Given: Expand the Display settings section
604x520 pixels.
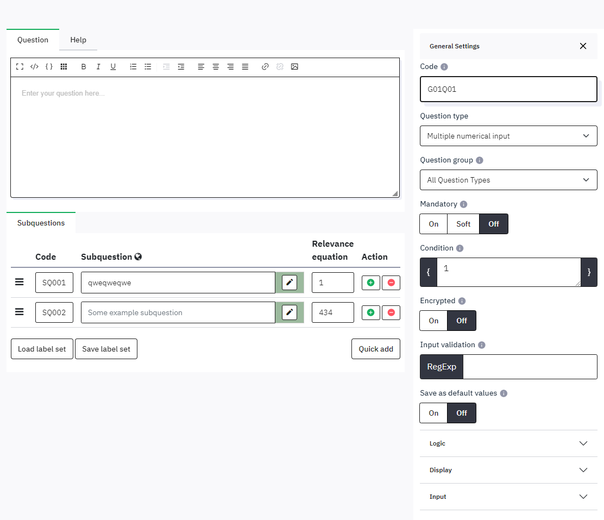Looking at the screenshot, I should click(x=508, y=470).
